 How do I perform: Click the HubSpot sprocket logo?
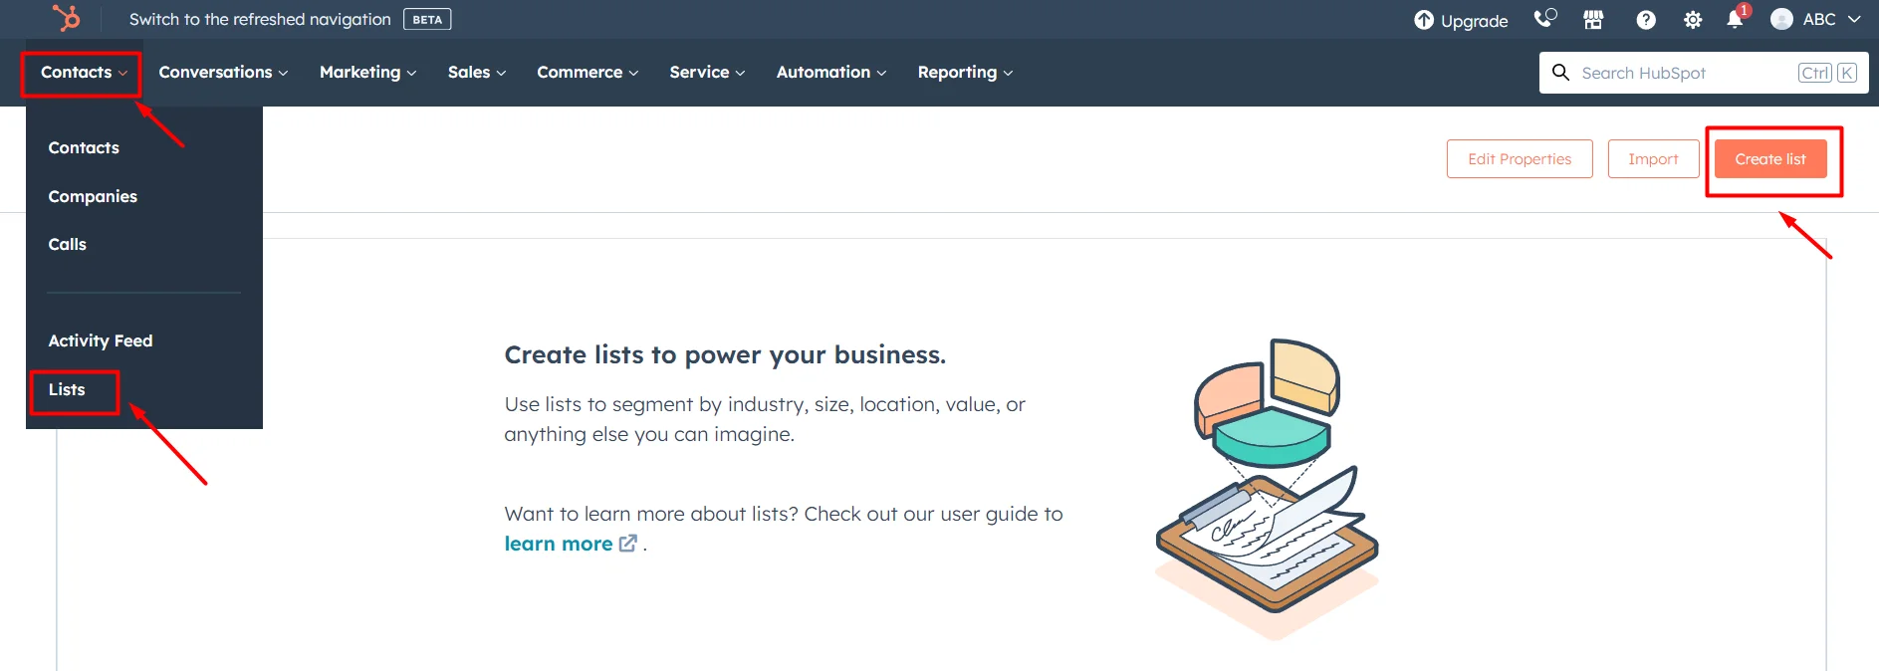(x=67, y=18)
